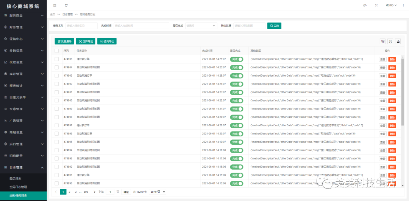Expand the 促销中心 menu chevron

point(42,39)
